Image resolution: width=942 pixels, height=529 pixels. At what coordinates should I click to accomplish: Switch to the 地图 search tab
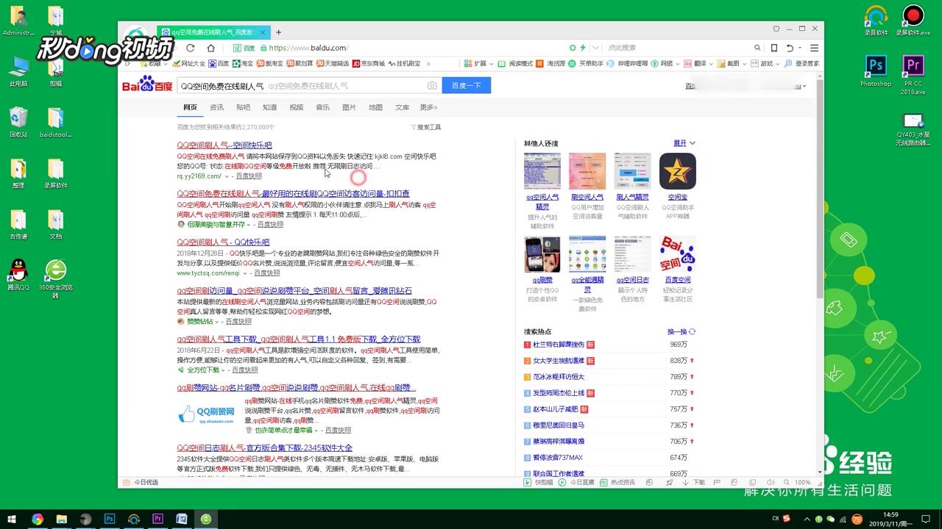pos(375,107)
